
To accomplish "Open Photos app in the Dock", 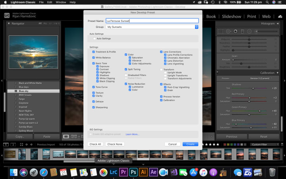I will pos(103,172).
